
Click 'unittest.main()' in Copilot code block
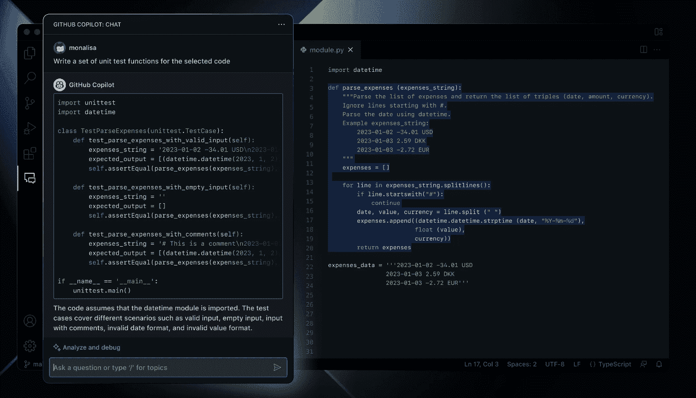(x=102, y=290)
